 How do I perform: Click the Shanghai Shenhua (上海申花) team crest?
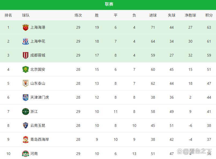[x=25, y=41]
